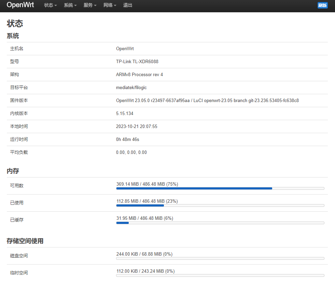The width and height of the screenshot is (335, 285).
Task: Click the 临时空间 temp space bar
Action: pyautogui.click(x=220, y=275)
